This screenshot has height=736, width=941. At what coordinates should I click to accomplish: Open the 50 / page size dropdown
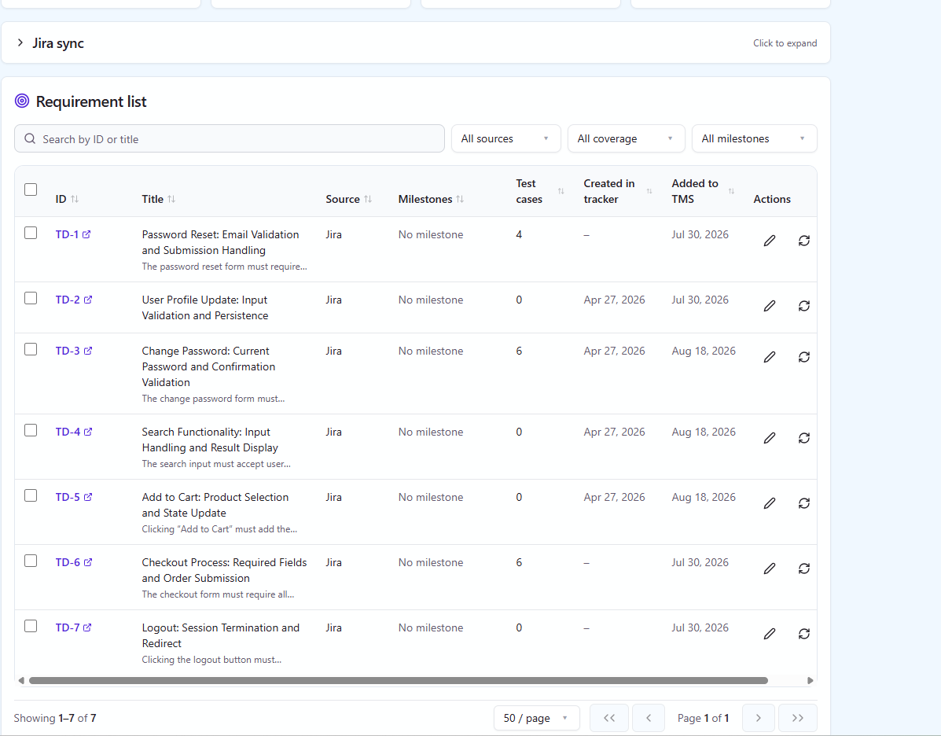pyautogui.click(x=536, y=718)
